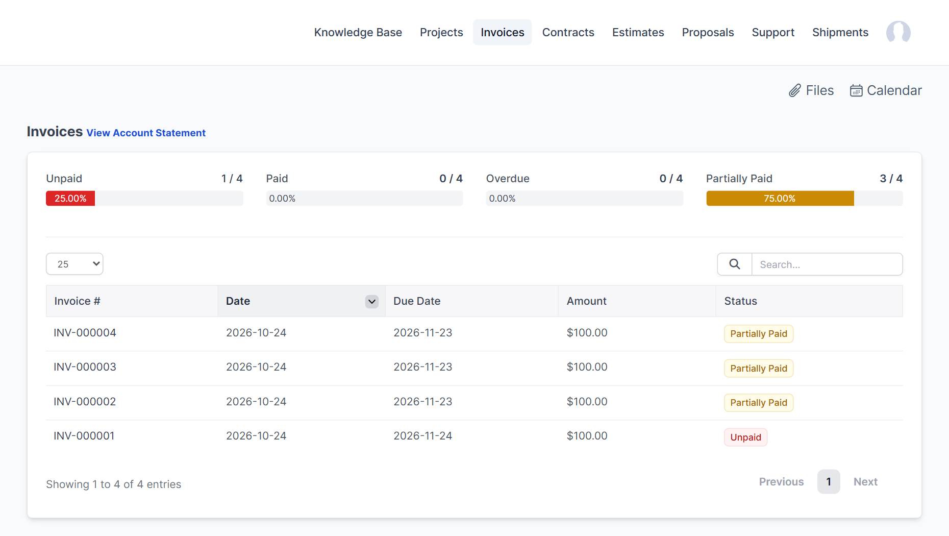Click the Partially Paid 75.00% progress bar
This screenshot has height=536, width=949.
tap(780, 199)
